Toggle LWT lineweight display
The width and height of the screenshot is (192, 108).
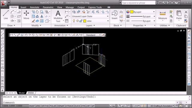coord(88,106)
